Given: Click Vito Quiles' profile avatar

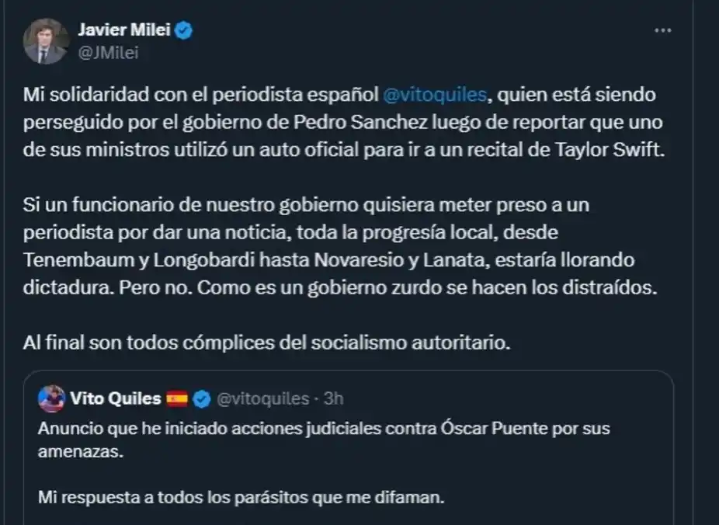Looking at the screenshot, I should point(50,398).
